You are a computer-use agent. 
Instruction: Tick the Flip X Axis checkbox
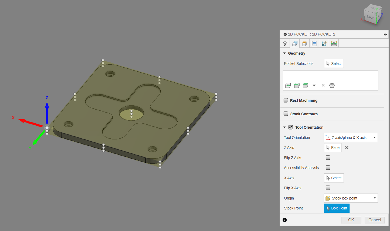point(328,188)
